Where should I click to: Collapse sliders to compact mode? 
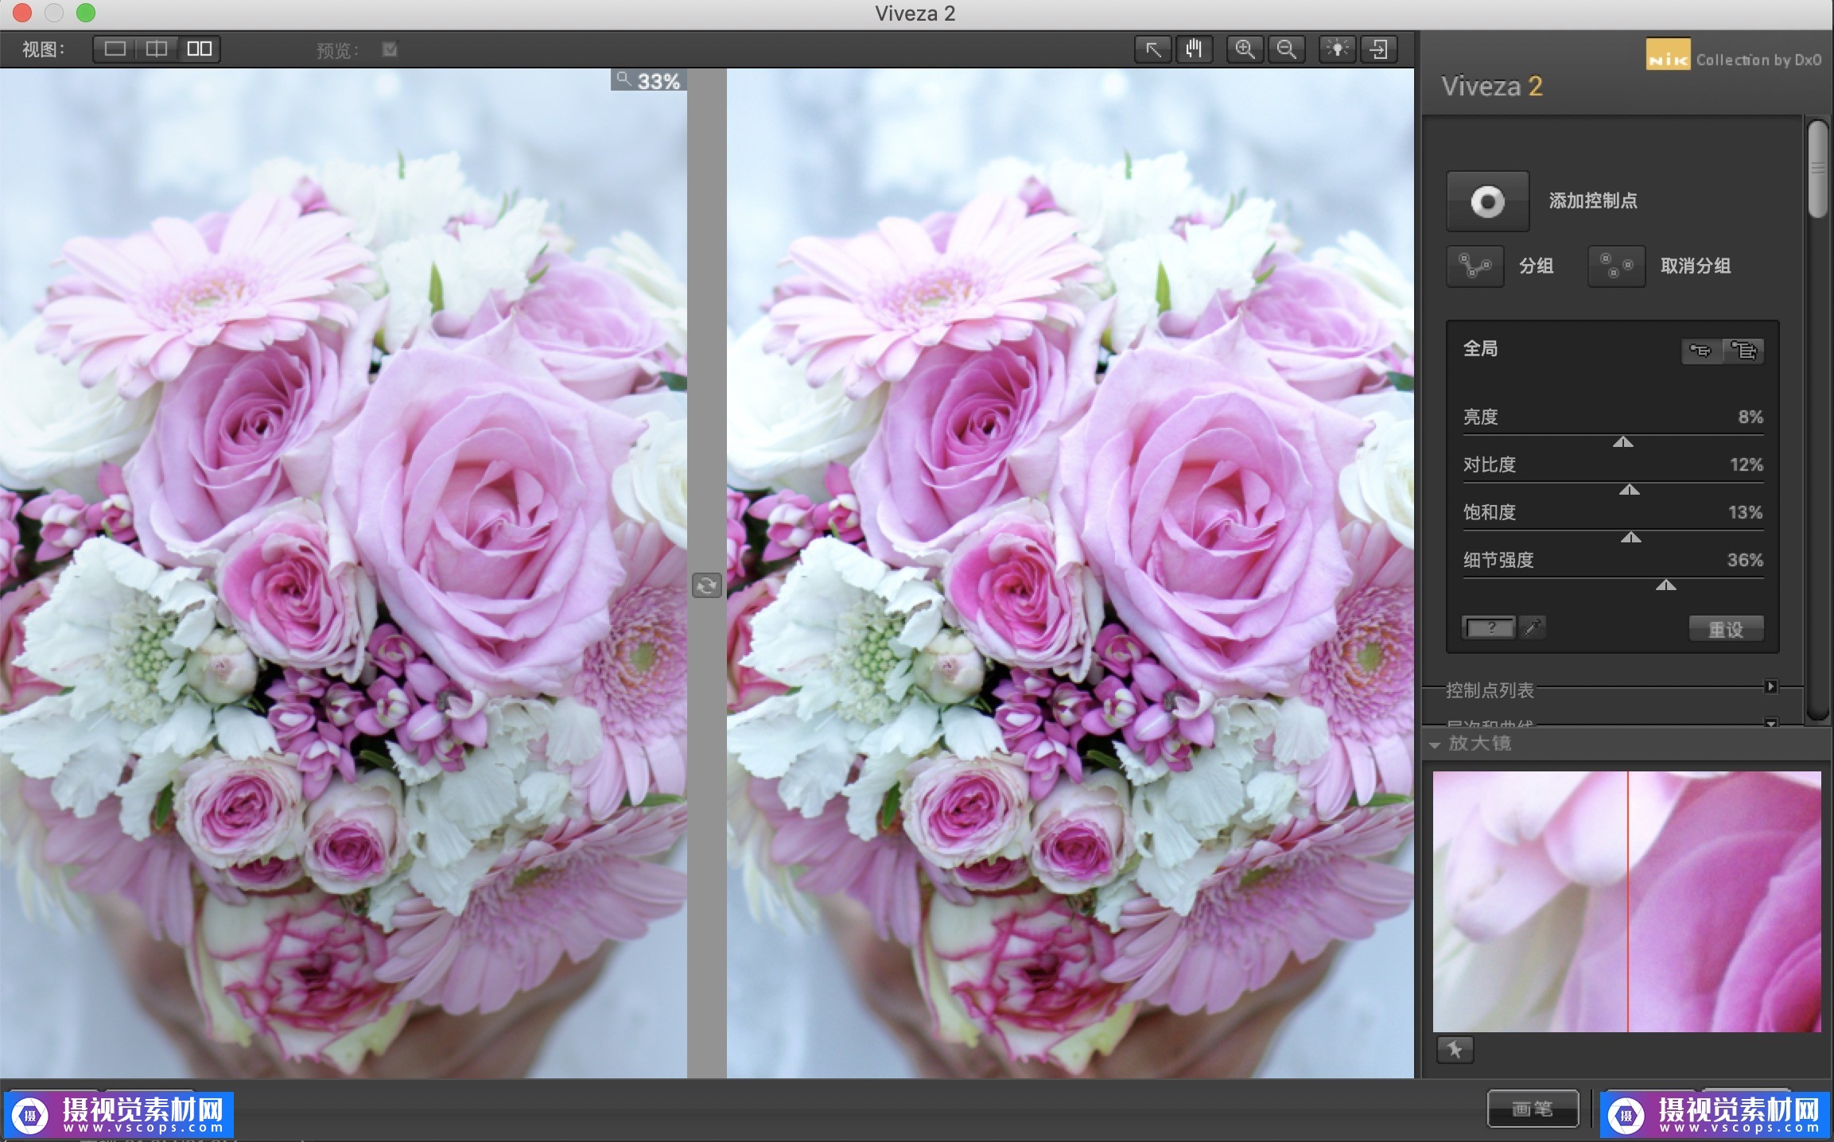(1701, 351)
